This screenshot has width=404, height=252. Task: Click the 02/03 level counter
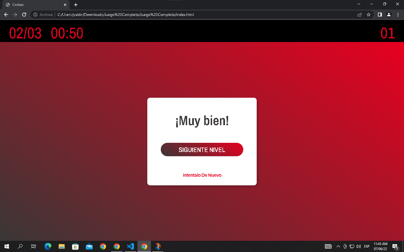[x=25, y=33]
